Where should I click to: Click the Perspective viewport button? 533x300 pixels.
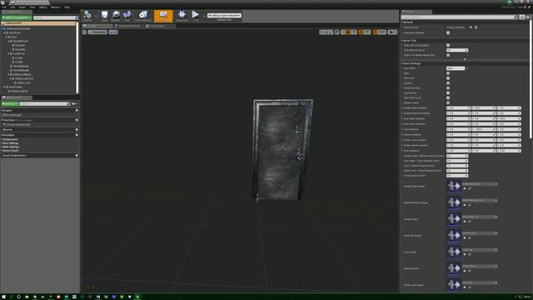pos(97,32)
